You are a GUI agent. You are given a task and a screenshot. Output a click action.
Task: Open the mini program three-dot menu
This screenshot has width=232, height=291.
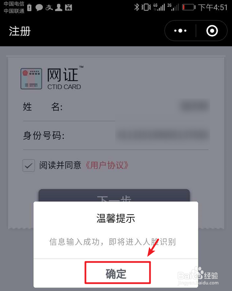[x=180, y=31]
